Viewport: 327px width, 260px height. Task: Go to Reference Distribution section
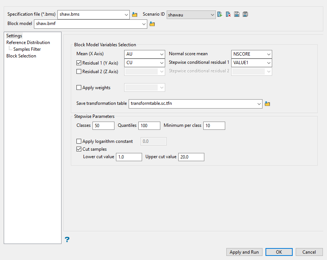(x=28, y=43)
